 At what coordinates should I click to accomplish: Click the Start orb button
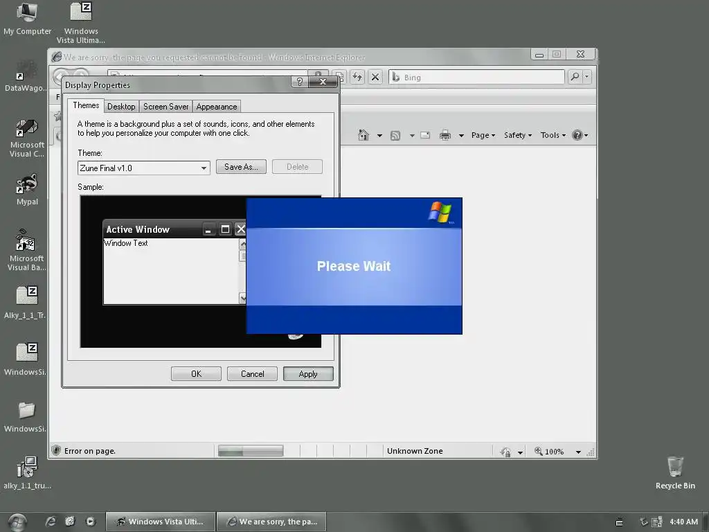[17, 522]
